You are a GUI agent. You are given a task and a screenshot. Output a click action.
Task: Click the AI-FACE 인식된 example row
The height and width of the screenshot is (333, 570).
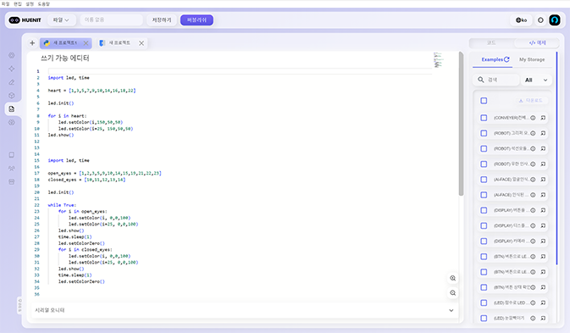point(512,195)
